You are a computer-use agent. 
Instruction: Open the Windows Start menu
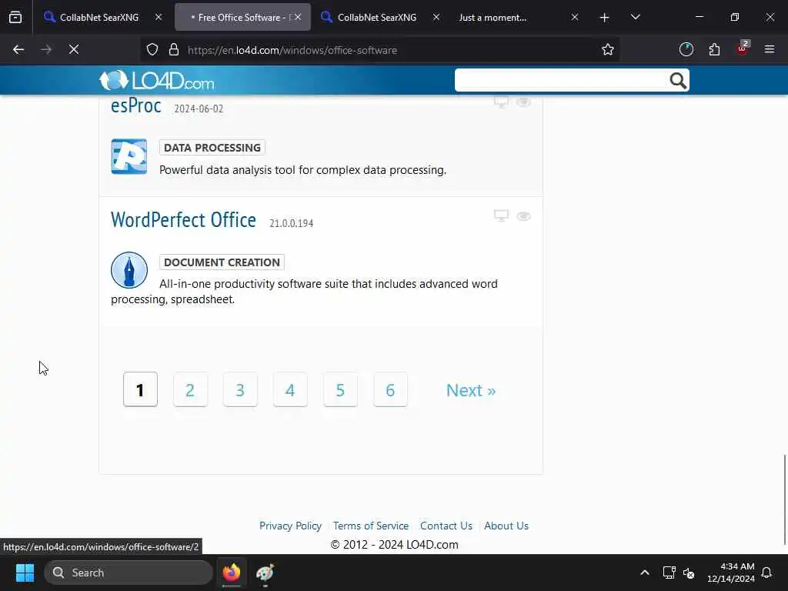point(25,573)
